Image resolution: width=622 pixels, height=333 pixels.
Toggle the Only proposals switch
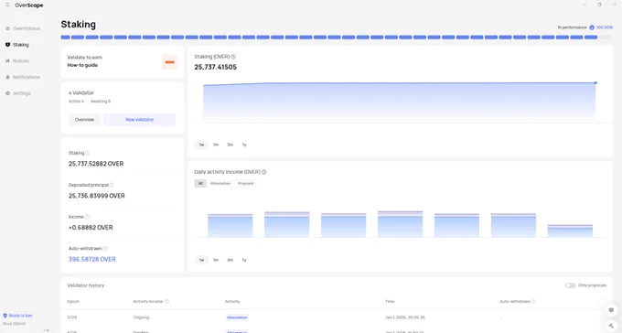click(571, 285)
